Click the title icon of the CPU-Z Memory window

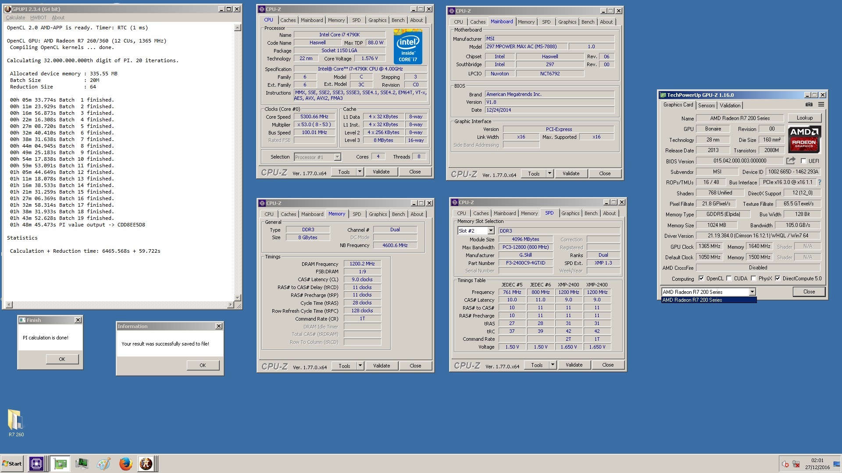click(x=262, y=203)
